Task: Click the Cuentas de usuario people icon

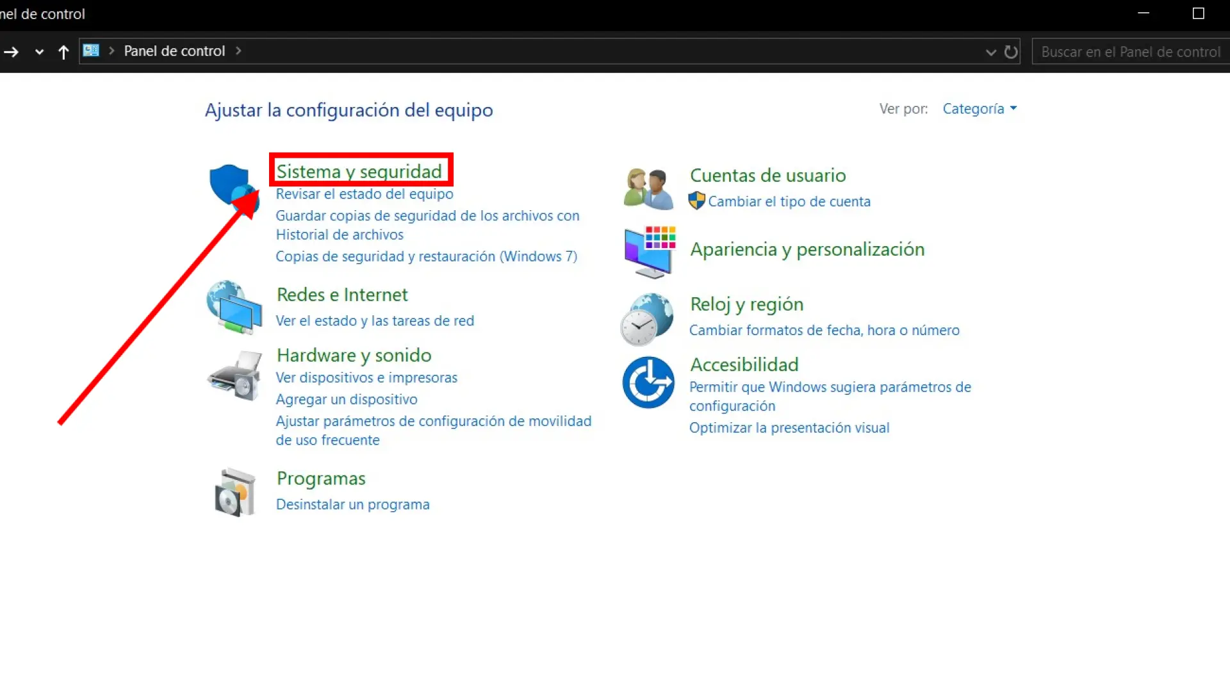Action: click(648, 188)
